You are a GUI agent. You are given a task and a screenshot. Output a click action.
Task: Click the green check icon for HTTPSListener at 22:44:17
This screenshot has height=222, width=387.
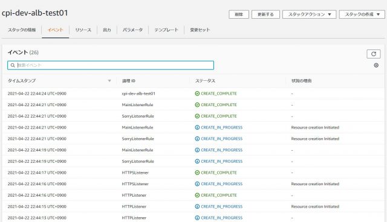(197, 173)
